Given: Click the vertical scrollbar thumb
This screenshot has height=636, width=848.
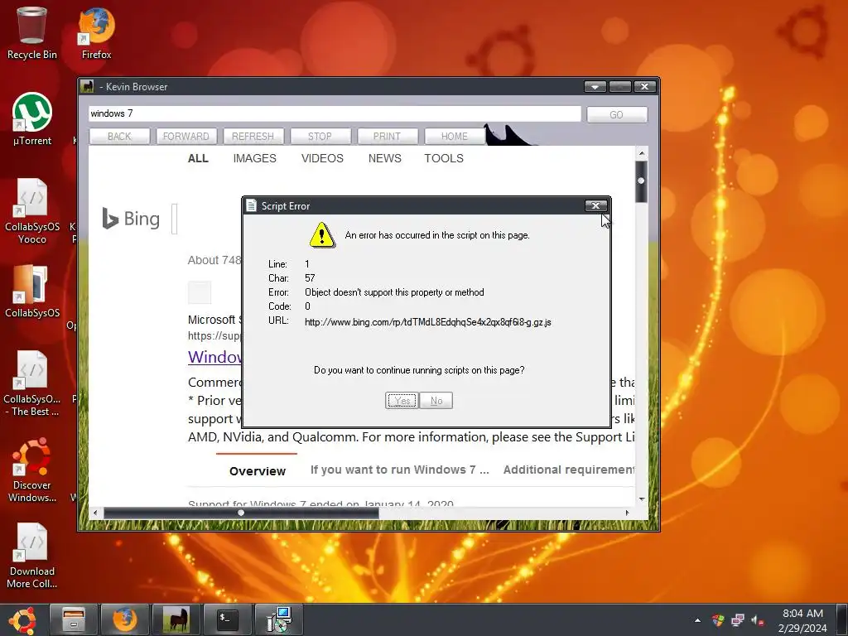Looking at the screenshot, I should click(642, 181).
